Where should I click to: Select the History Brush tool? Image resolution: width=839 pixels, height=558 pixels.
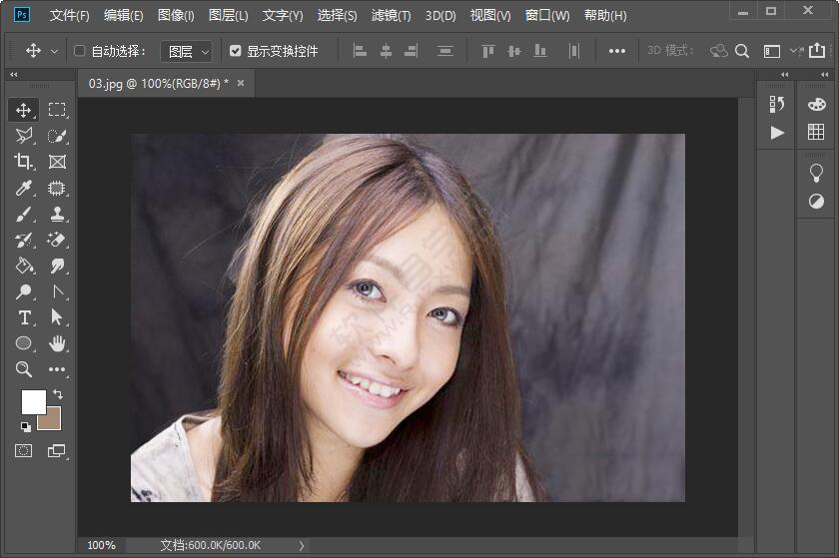tap(24, 240)
